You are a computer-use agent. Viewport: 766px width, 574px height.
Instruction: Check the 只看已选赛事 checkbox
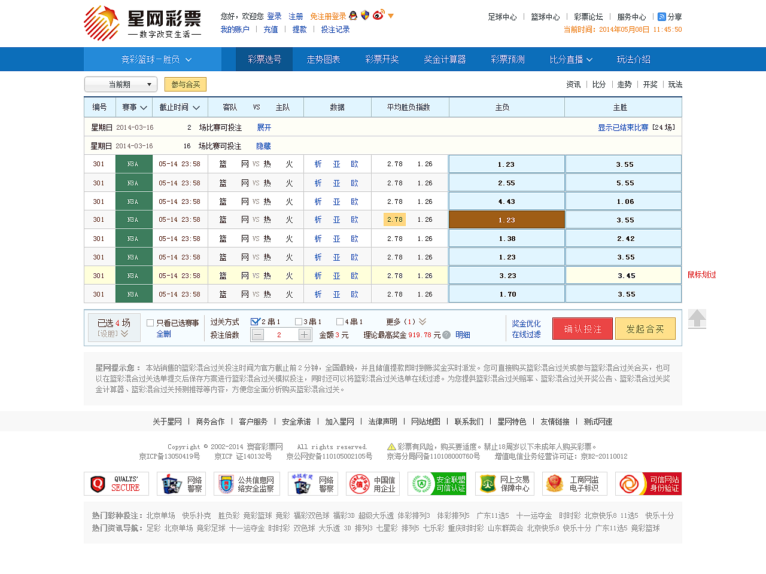(150, 323)
